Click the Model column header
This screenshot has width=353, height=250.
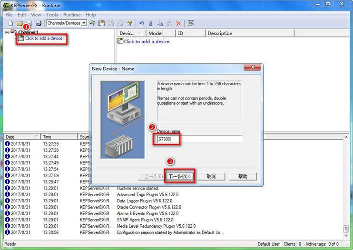coord(161,33)
